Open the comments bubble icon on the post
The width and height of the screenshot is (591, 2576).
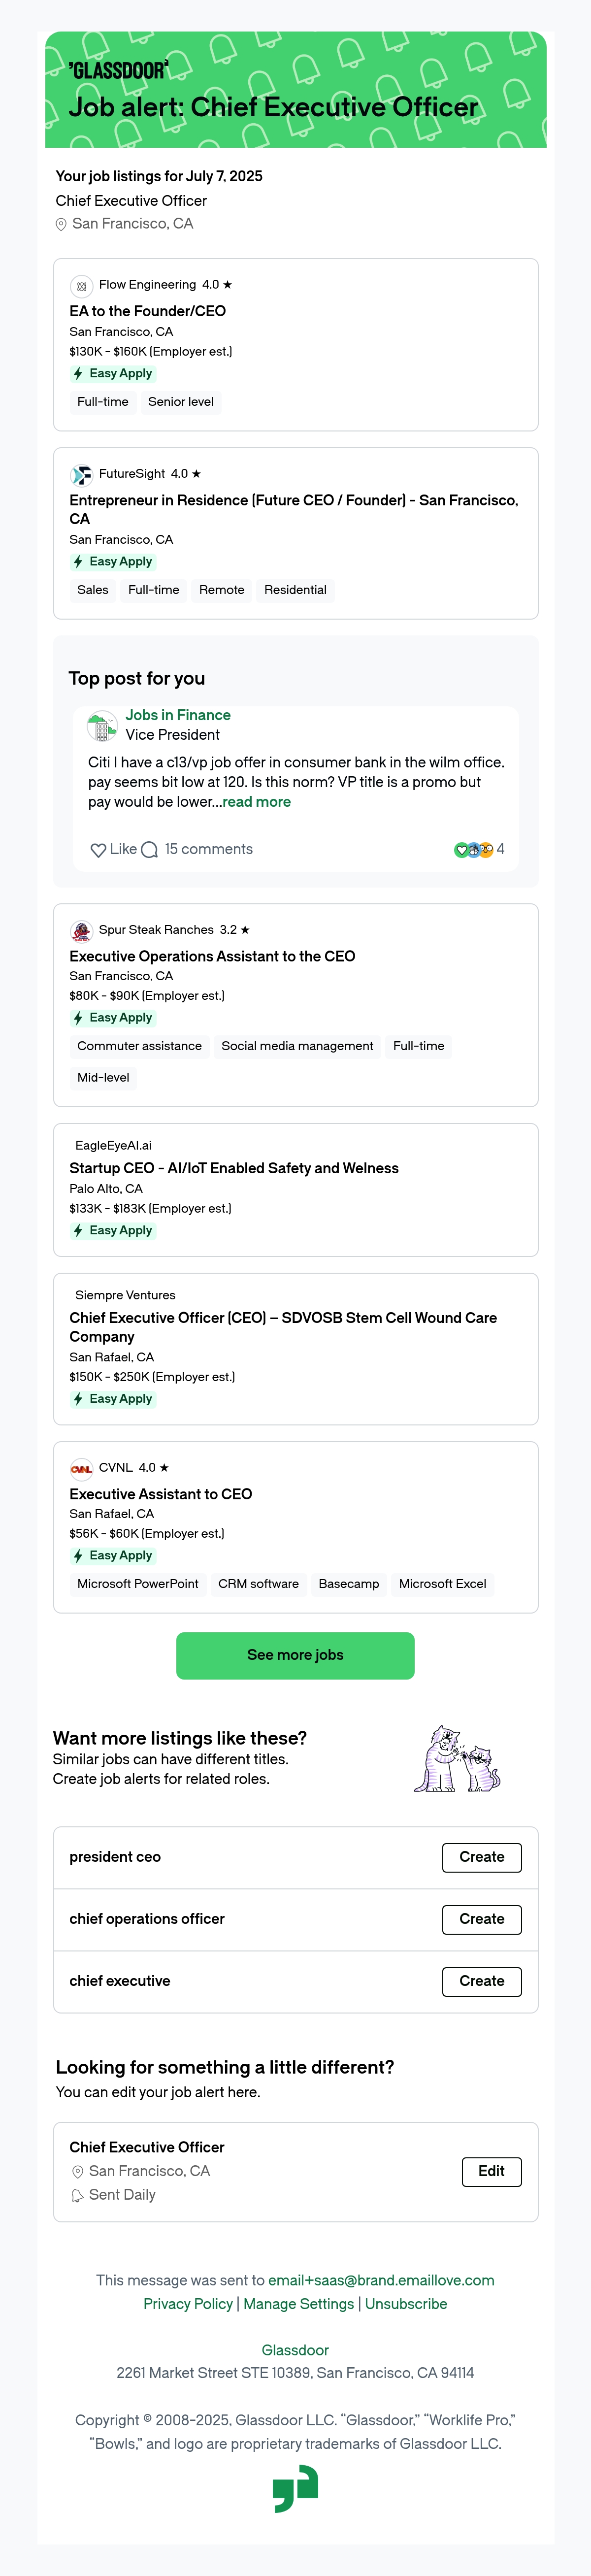pos(150,850)
